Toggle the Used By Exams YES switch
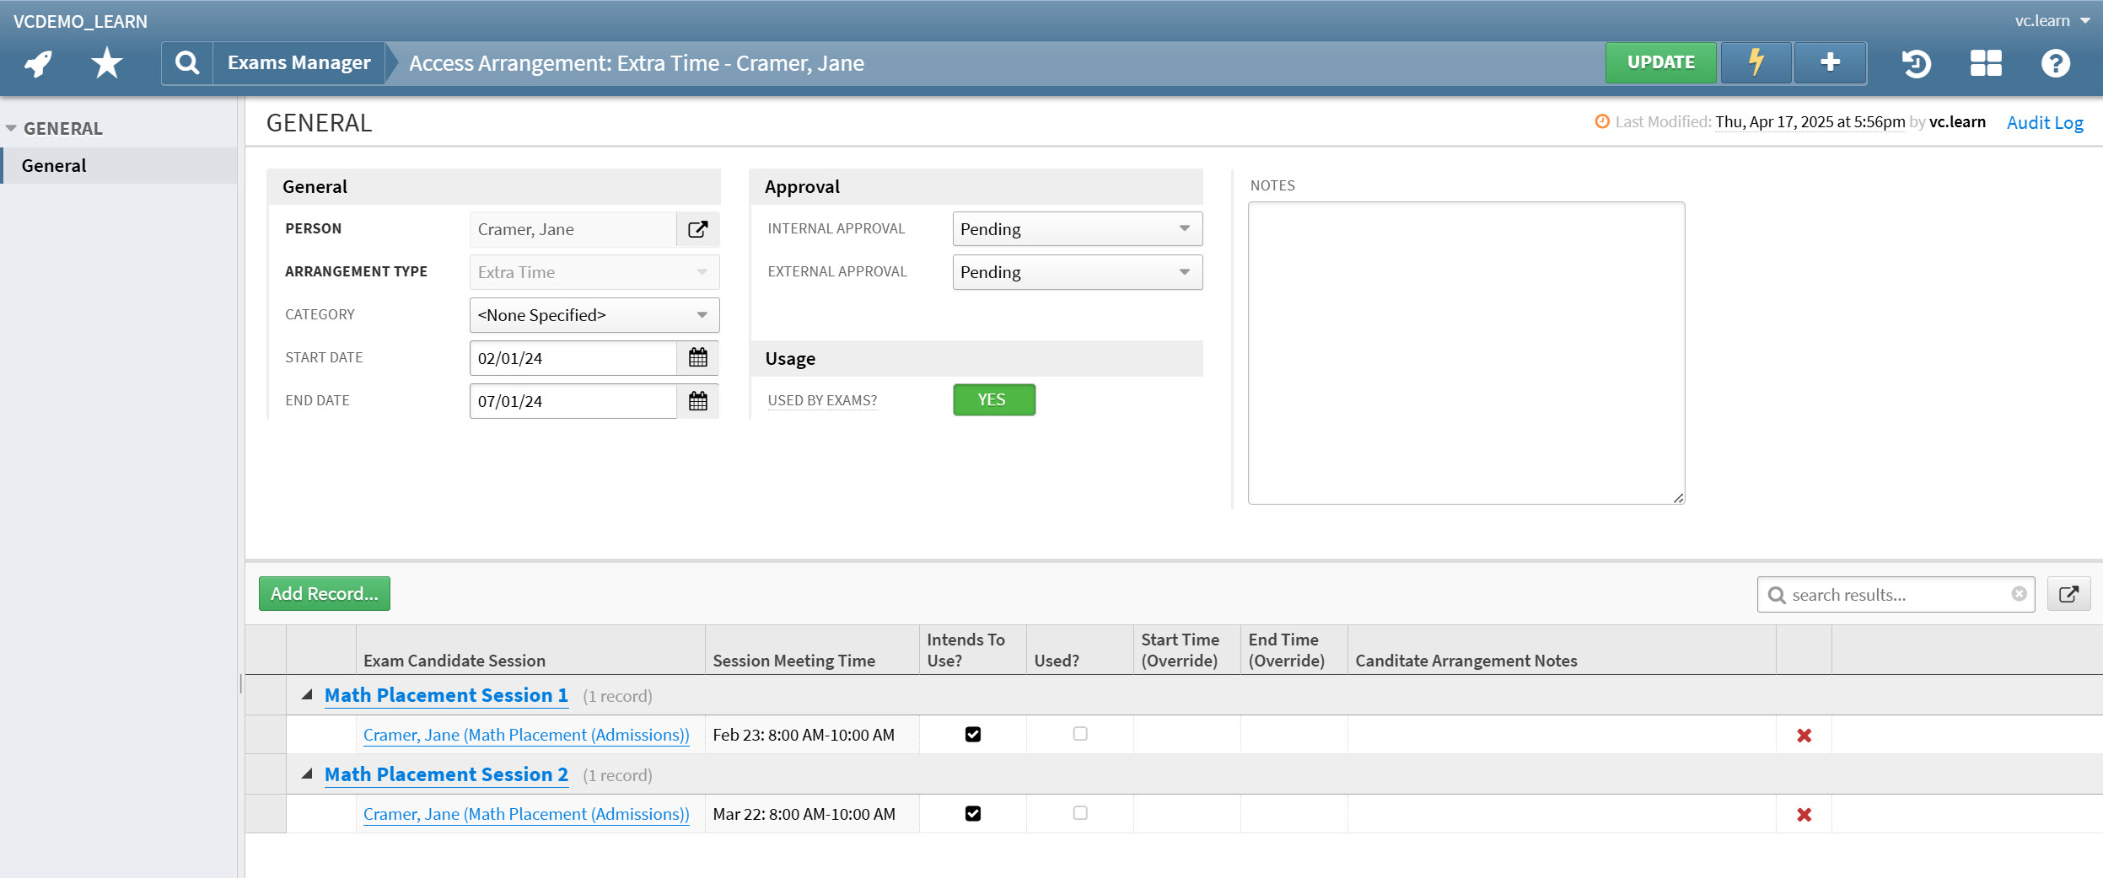Viewport: 2103px width, 878px height. (993, 400)
